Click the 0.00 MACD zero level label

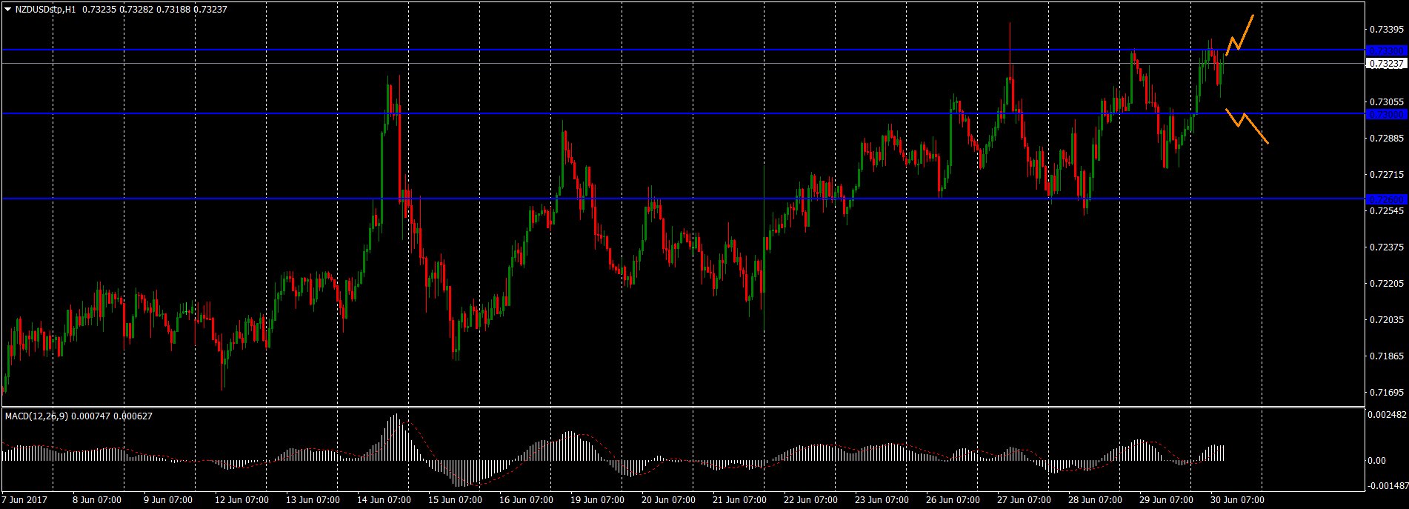click(x=1376, y=460)
